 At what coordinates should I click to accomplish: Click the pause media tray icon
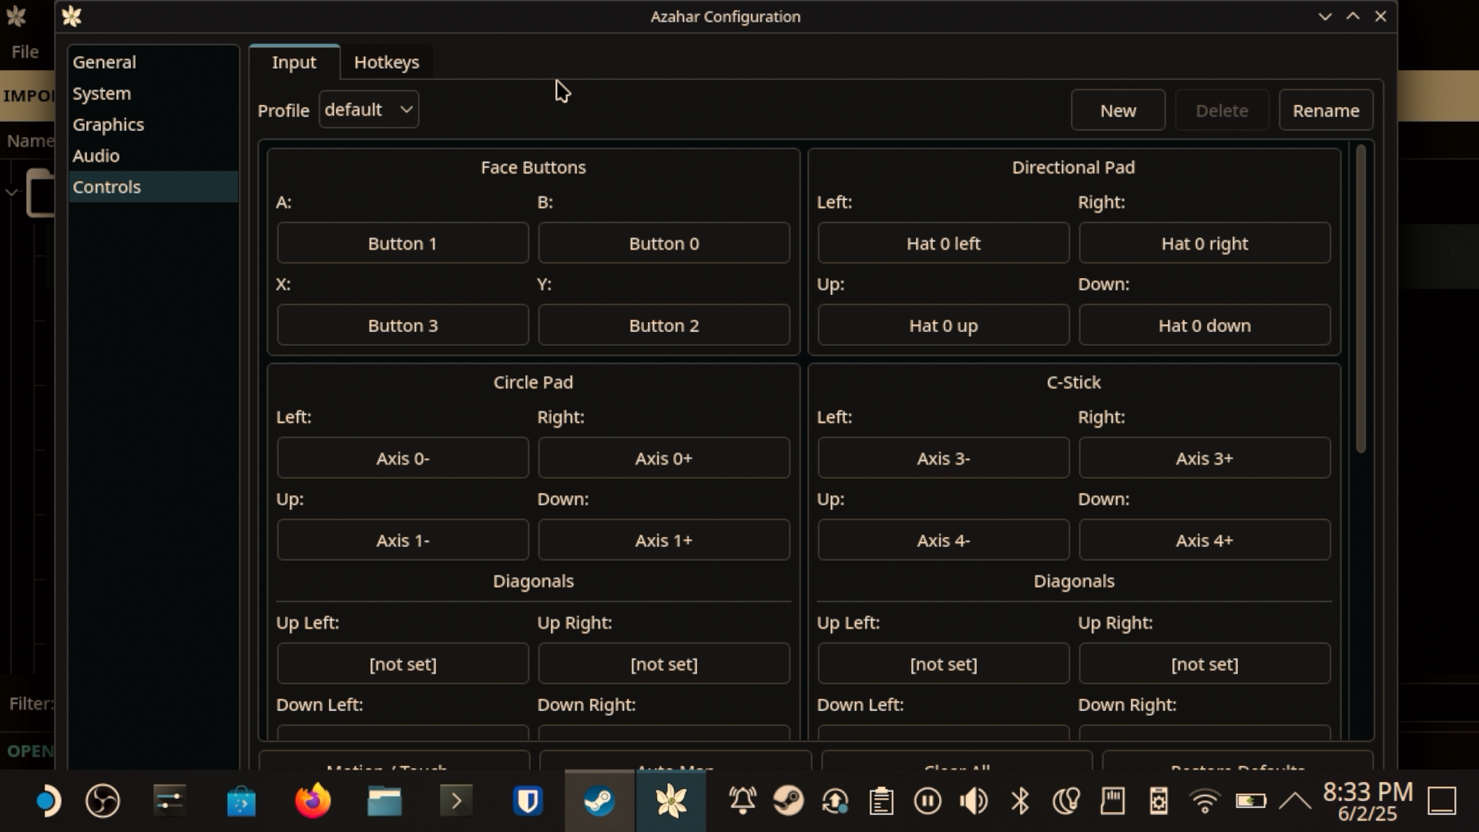(x=927, y=801)
